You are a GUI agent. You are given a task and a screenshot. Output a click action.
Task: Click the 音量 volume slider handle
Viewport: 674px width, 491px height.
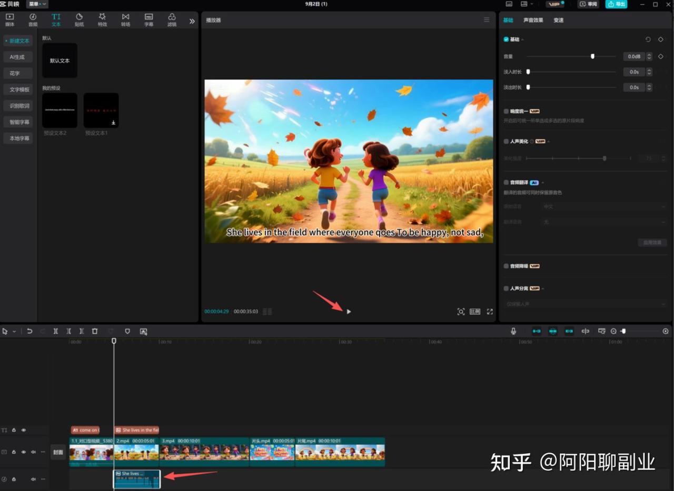coord(592,56)
